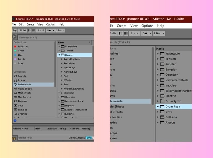Click the Quantize column header in Groove Pool
This screenshot has height=158, width=213.
52,129
